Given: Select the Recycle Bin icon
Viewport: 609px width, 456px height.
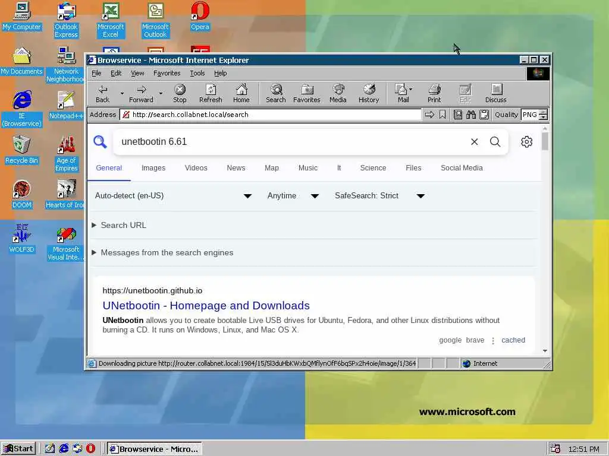Looking at the screenshot, I should pyautogui.click(x=22, y=150).
